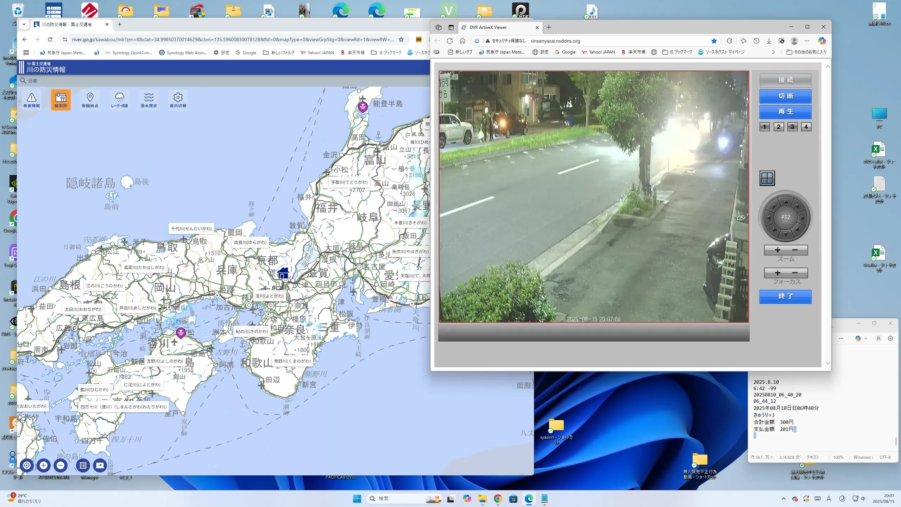Image resolution: width=901 pixels, height=507 pixels.
Task: Select the レーダー雨量 radar rainfall icon
Action: coord(119,100)
